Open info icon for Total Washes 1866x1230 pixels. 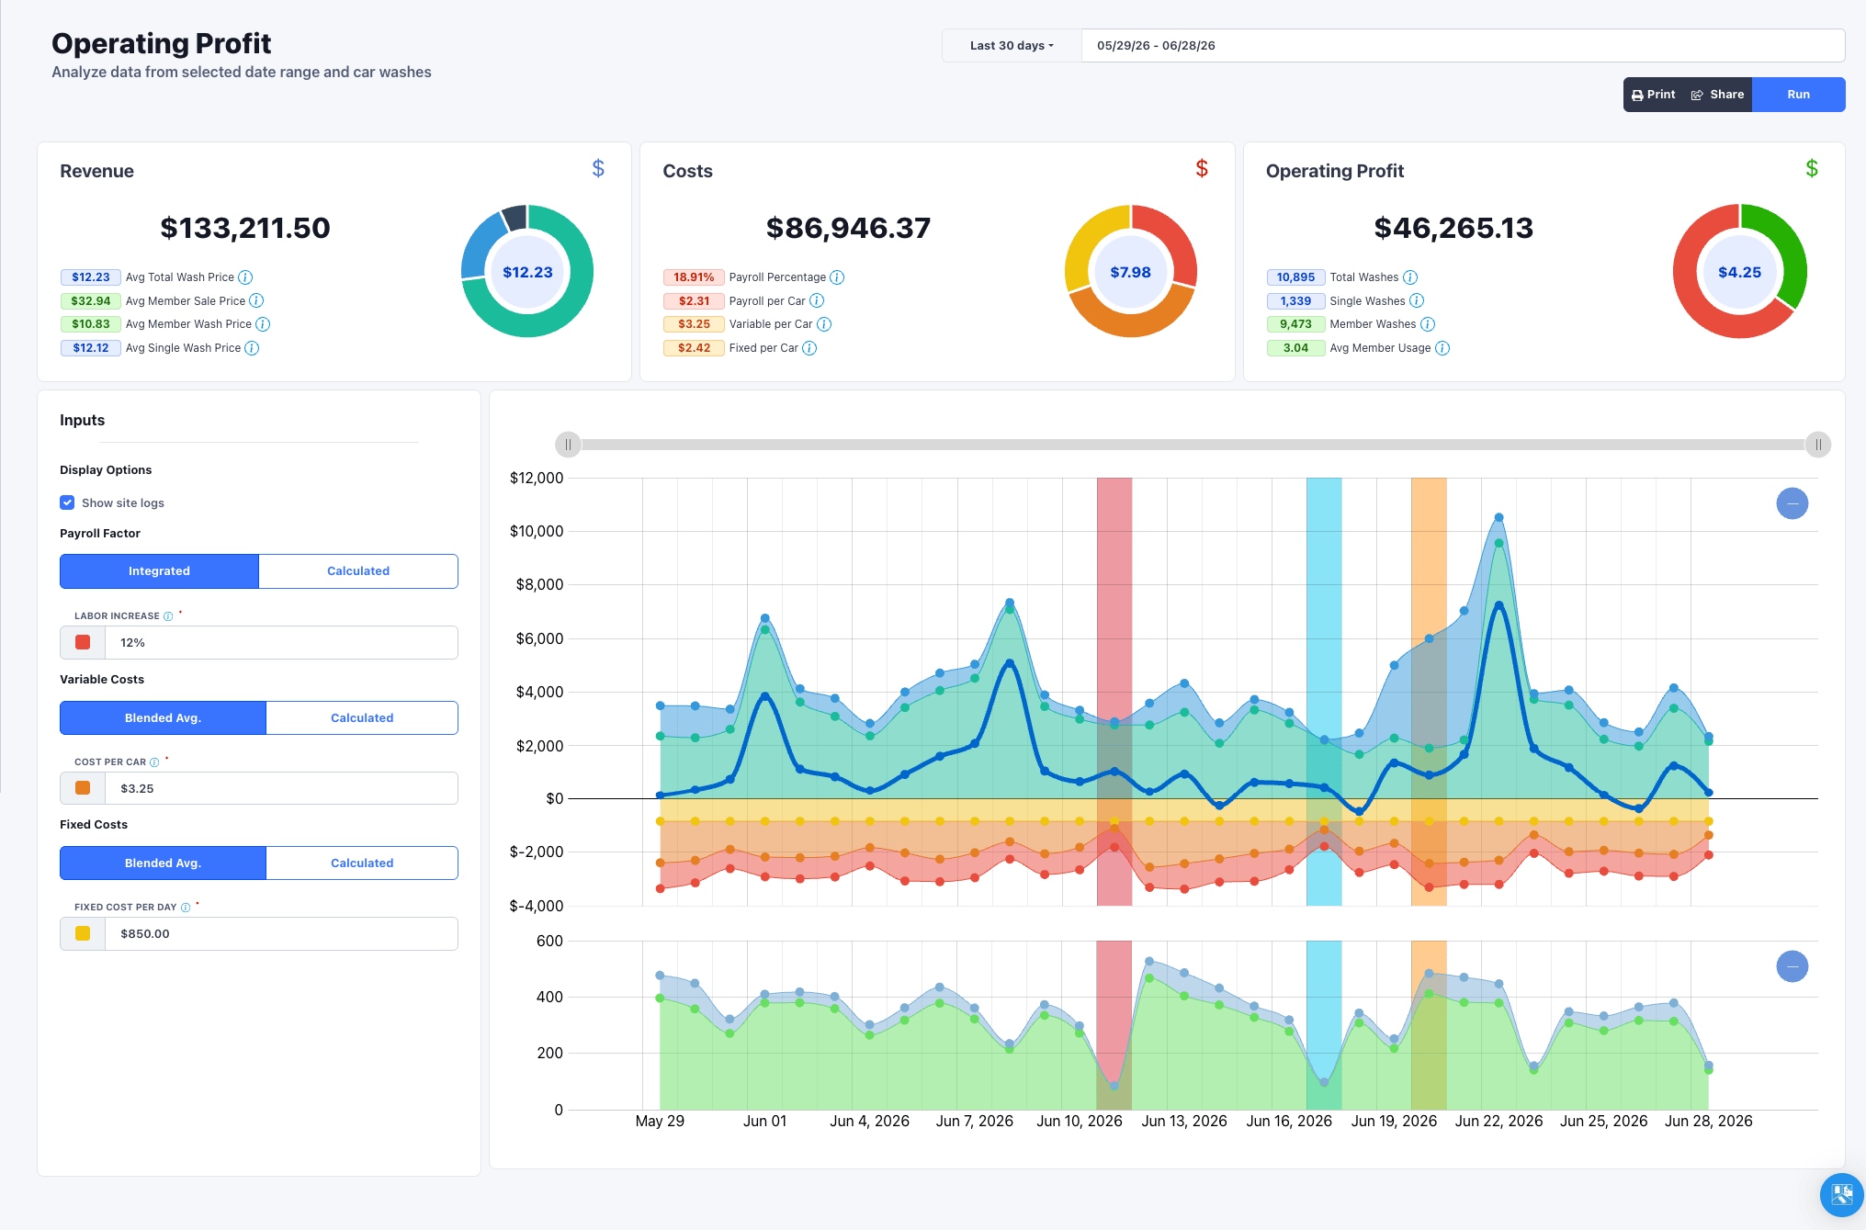pyautogui.click(x=1410, y=277)
